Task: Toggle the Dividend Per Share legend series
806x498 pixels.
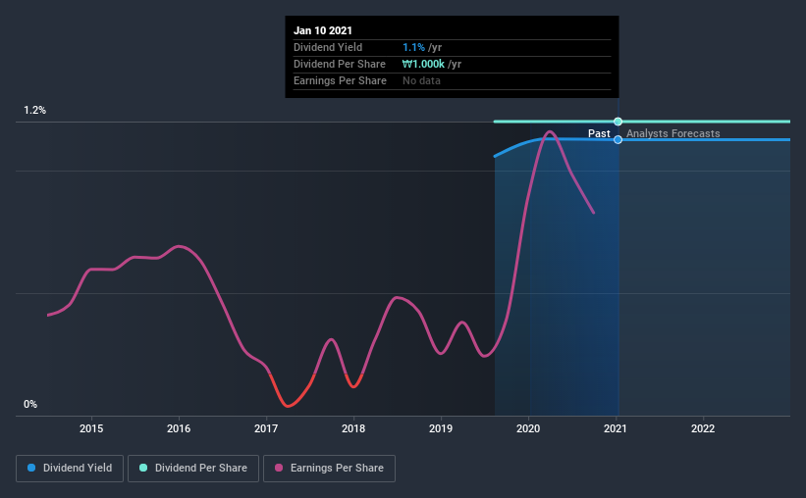Action: click(x=194, y=469)
